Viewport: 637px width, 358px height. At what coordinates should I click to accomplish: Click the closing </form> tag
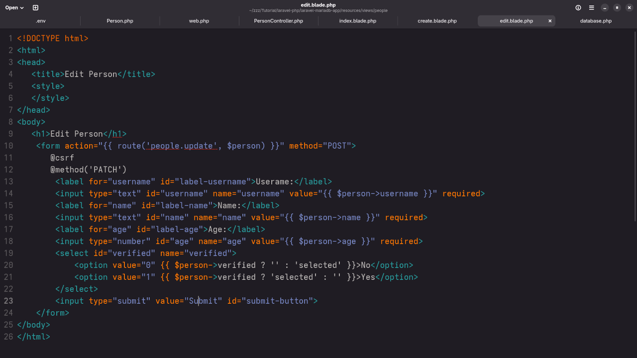(x=53, y=313)
